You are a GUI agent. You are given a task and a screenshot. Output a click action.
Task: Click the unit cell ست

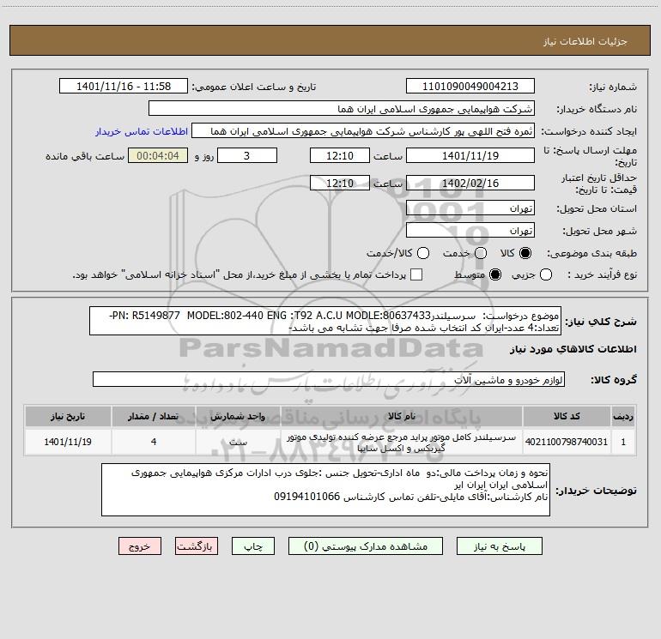238,442
